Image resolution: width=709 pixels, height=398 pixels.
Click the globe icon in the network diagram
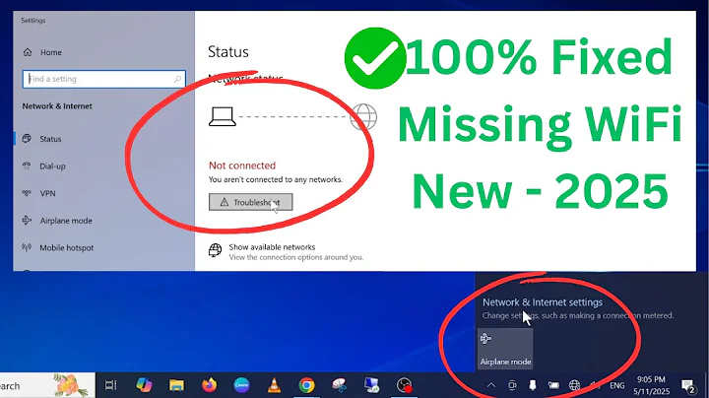363,116
